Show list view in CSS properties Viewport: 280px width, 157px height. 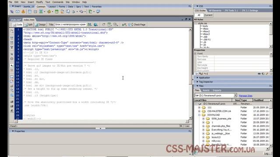click(x=201, y=74)
